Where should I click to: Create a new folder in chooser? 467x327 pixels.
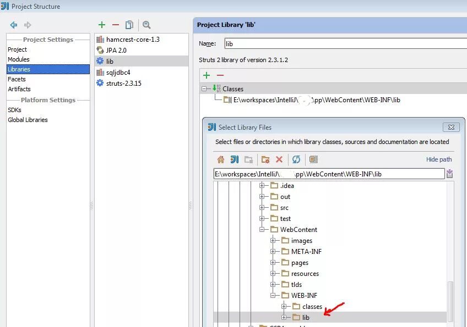coord(265,159)
